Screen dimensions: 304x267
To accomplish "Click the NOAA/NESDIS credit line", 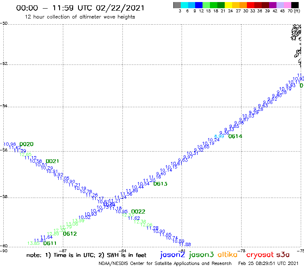I will [x=165, y=263].
